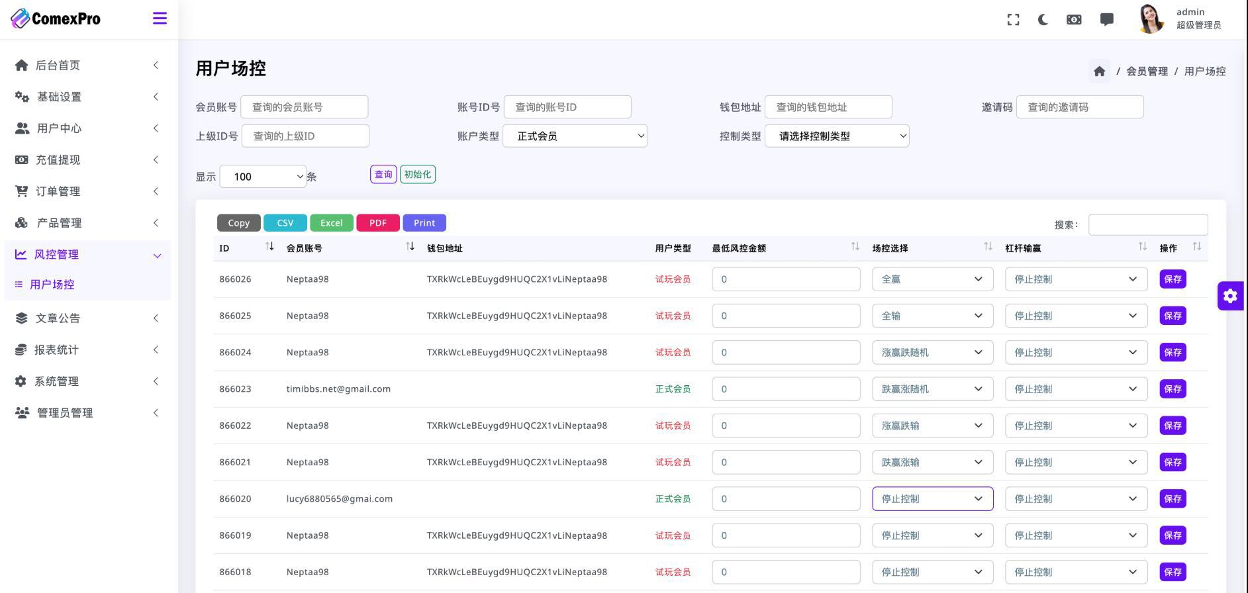Sort by 最低风控金额 column arrows
This screenshot has width=1248, height=593.
click(x=855, y=247)
